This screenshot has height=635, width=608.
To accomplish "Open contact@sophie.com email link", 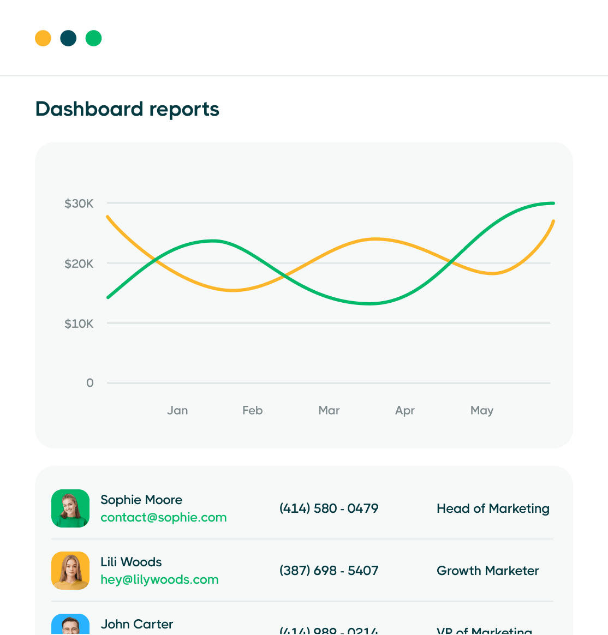I will (163, 517).
